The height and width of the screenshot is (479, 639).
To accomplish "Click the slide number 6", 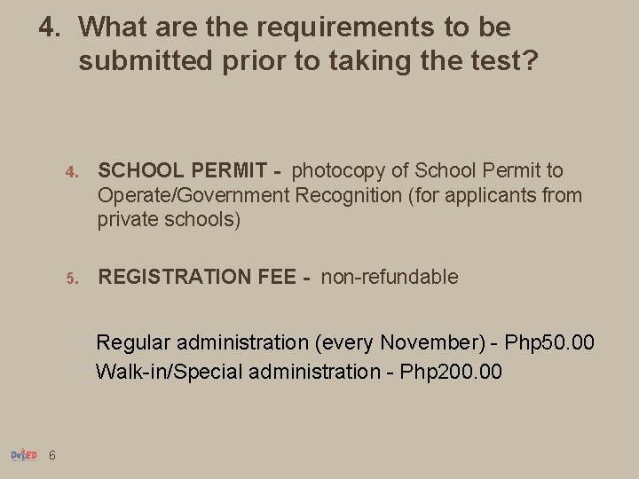I will 53,456.
